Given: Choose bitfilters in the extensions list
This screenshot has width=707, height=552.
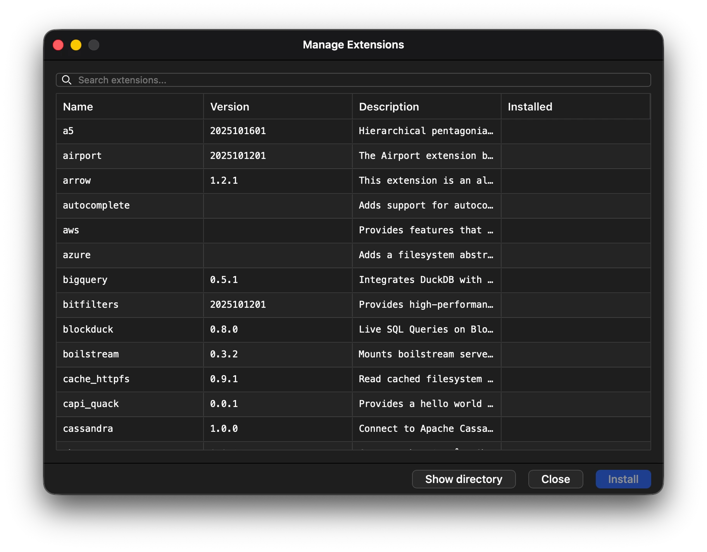Looking at the screenshot, I should (91, 305).
